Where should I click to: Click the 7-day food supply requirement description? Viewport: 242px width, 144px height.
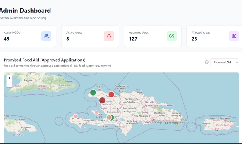pyautogui.click(x=57, y=66)
